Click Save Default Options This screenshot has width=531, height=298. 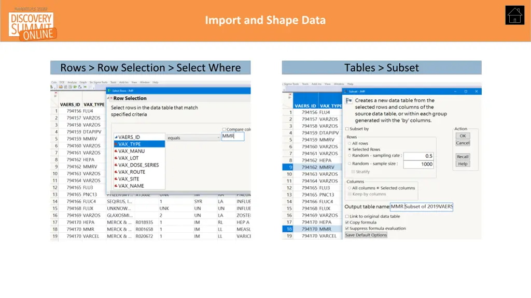366,235
